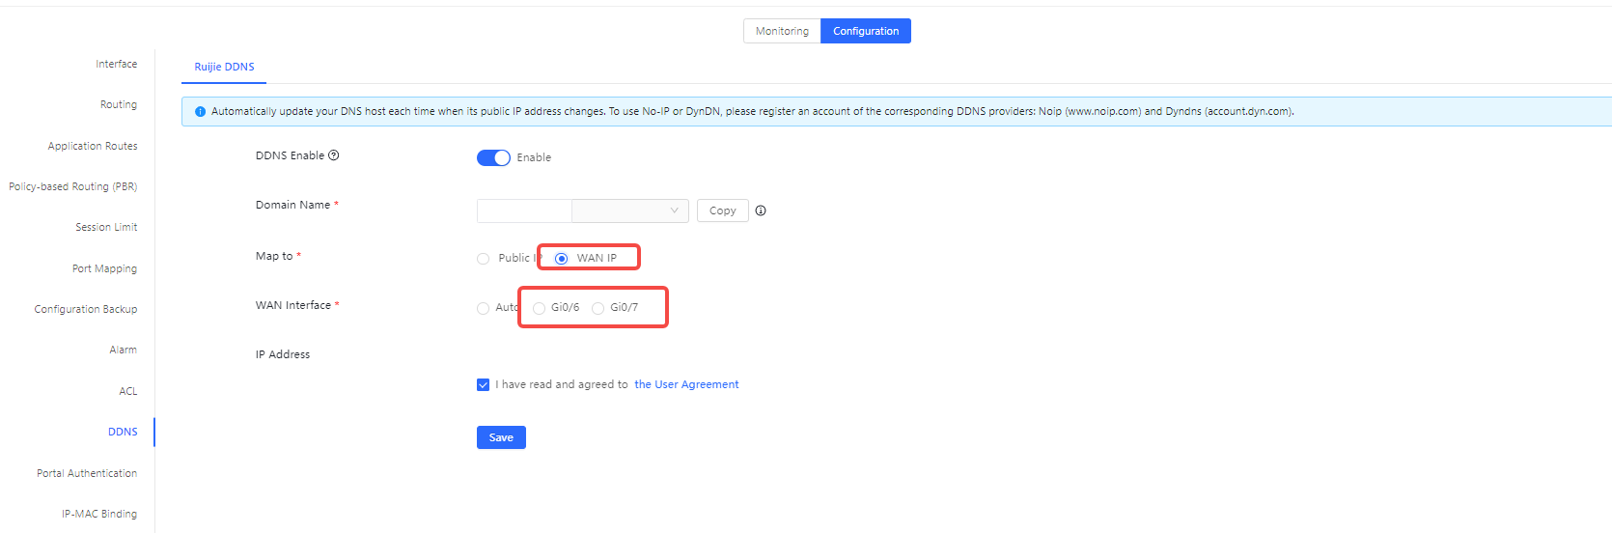
Task: Toggle the DDNS Enable switch
Action: pyautogui.click(x=493, y=157)
